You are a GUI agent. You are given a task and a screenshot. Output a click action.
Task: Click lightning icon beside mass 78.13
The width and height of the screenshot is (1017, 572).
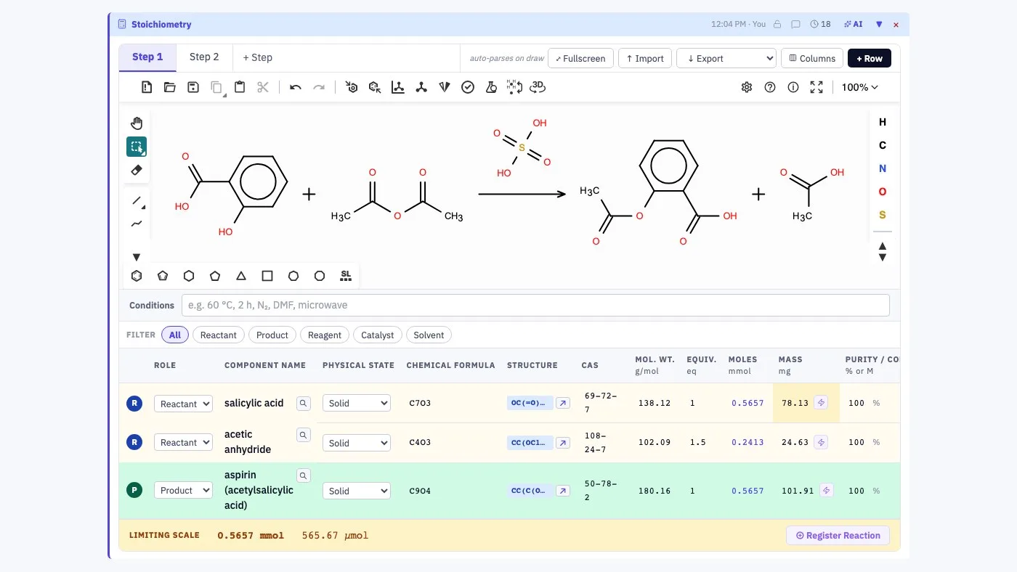(x=821, y=402)
